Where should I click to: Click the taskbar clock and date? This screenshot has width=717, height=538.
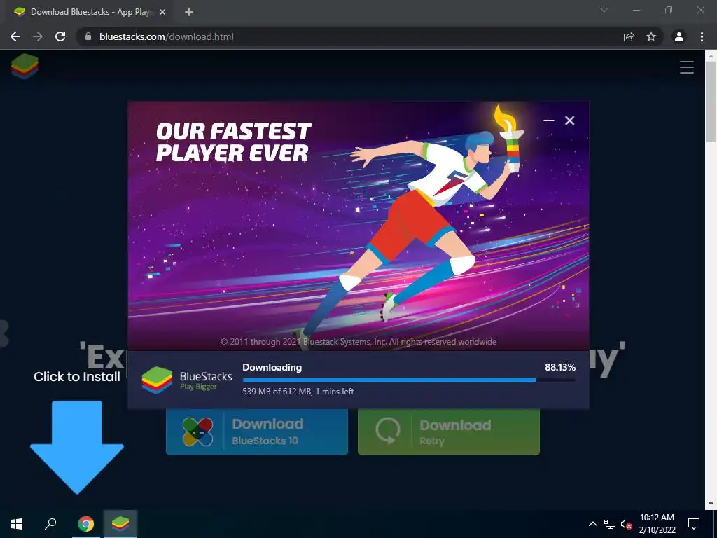[x=657, y=523]
